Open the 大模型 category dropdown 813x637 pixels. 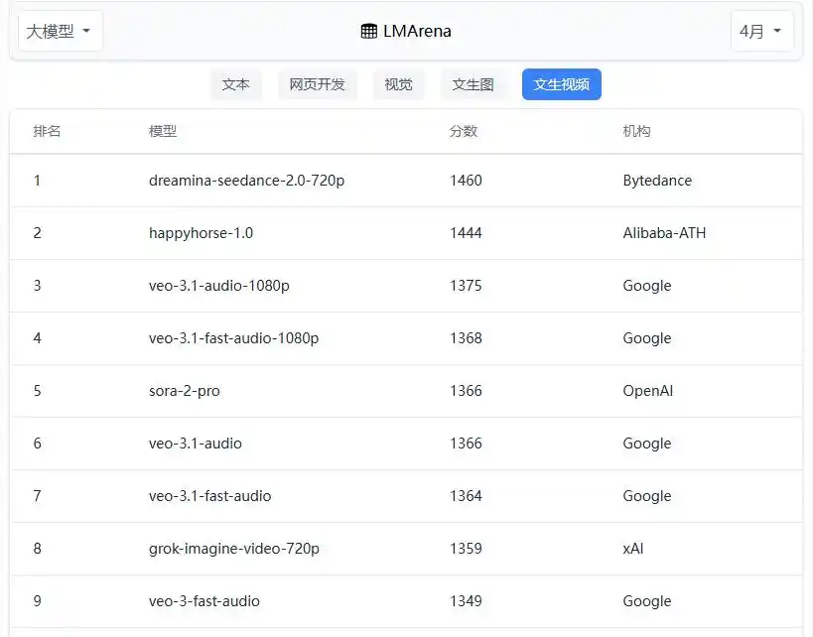[x=60, y=32]
